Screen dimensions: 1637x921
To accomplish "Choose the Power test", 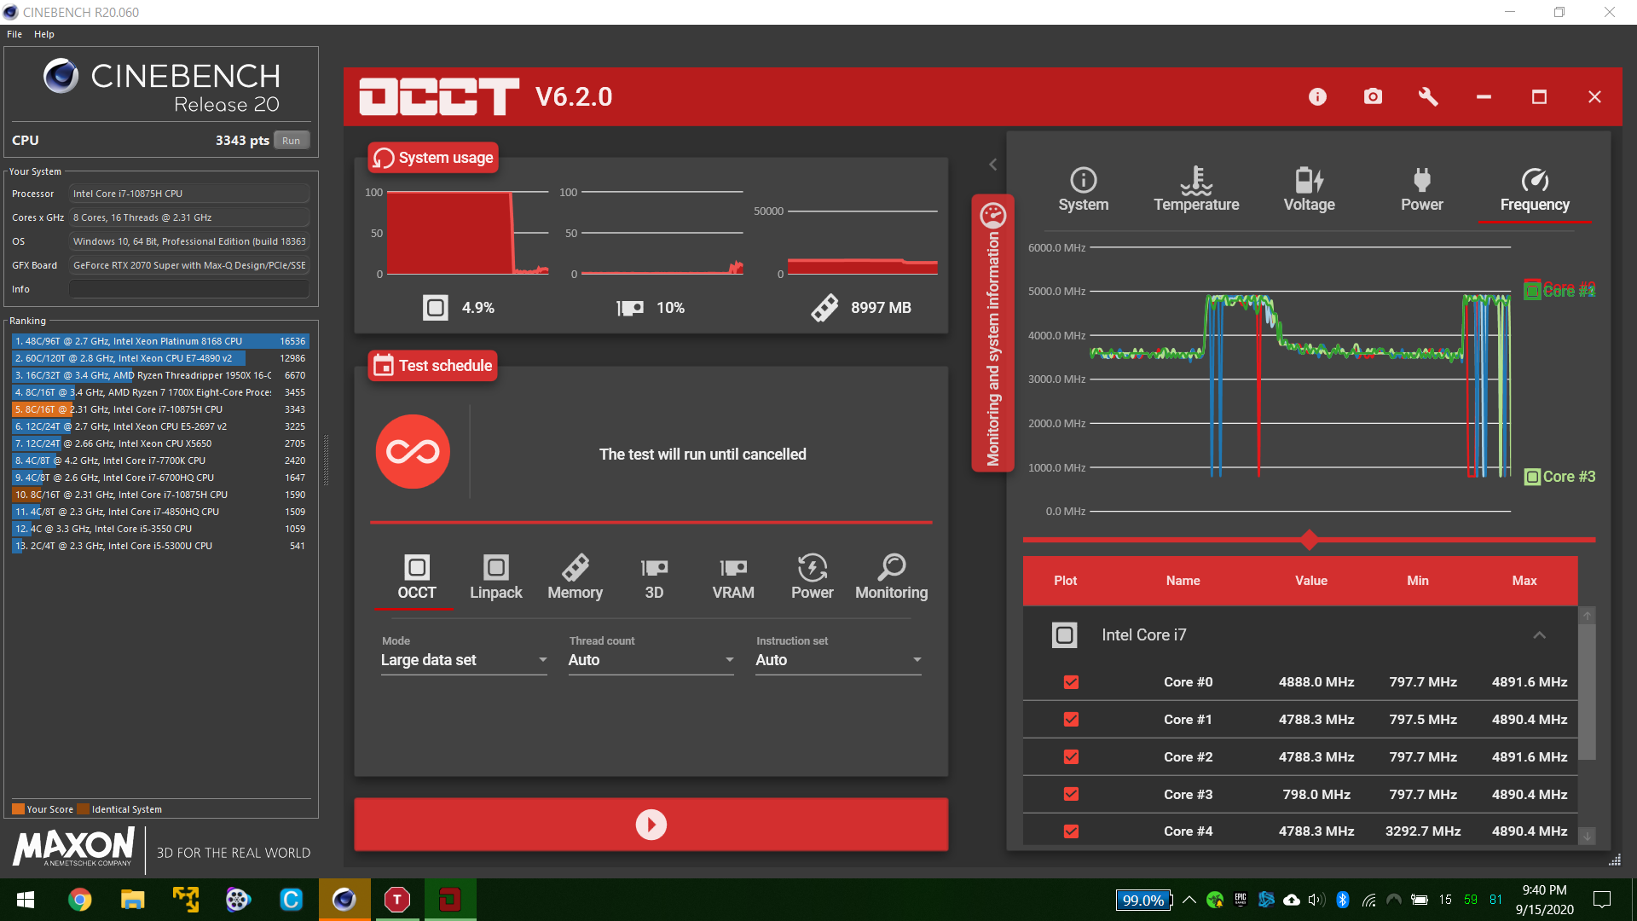I will (x=813, y=577).
